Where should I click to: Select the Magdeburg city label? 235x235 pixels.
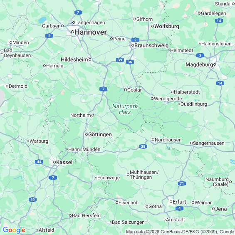[199, 65]
